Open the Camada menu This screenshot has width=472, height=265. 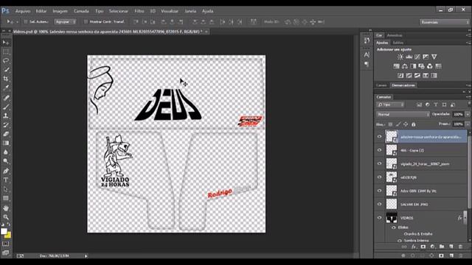[x=81, y=11]
